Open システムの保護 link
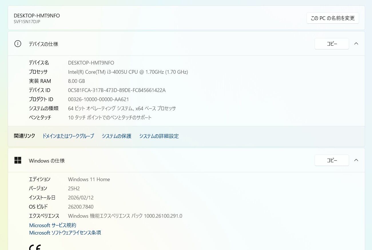This screenshot has height=250, width=372. tap(116, 136)
